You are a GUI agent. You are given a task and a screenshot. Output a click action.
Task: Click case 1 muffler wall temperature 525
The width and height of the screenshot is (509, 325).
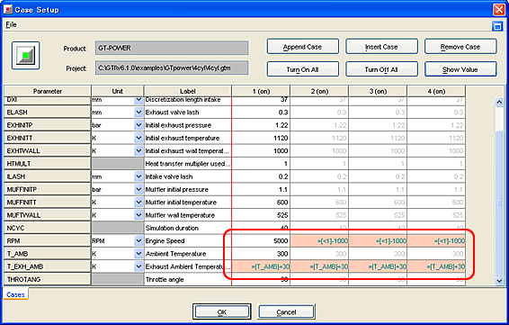pos(261,215)
